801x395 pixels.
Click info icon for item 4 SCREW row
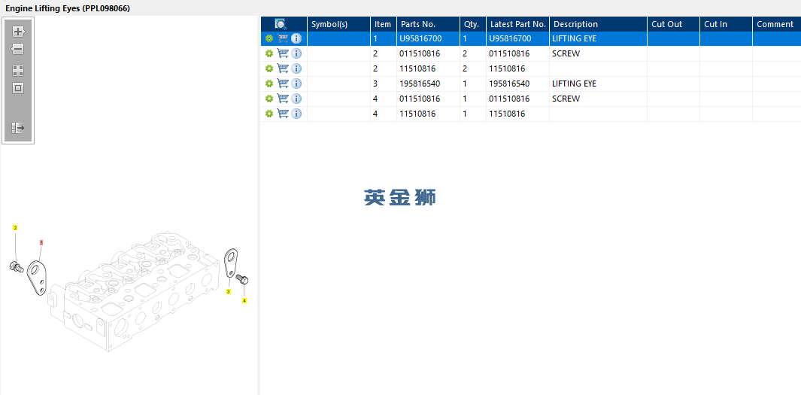pyautogui.click(x=296, y=99)
